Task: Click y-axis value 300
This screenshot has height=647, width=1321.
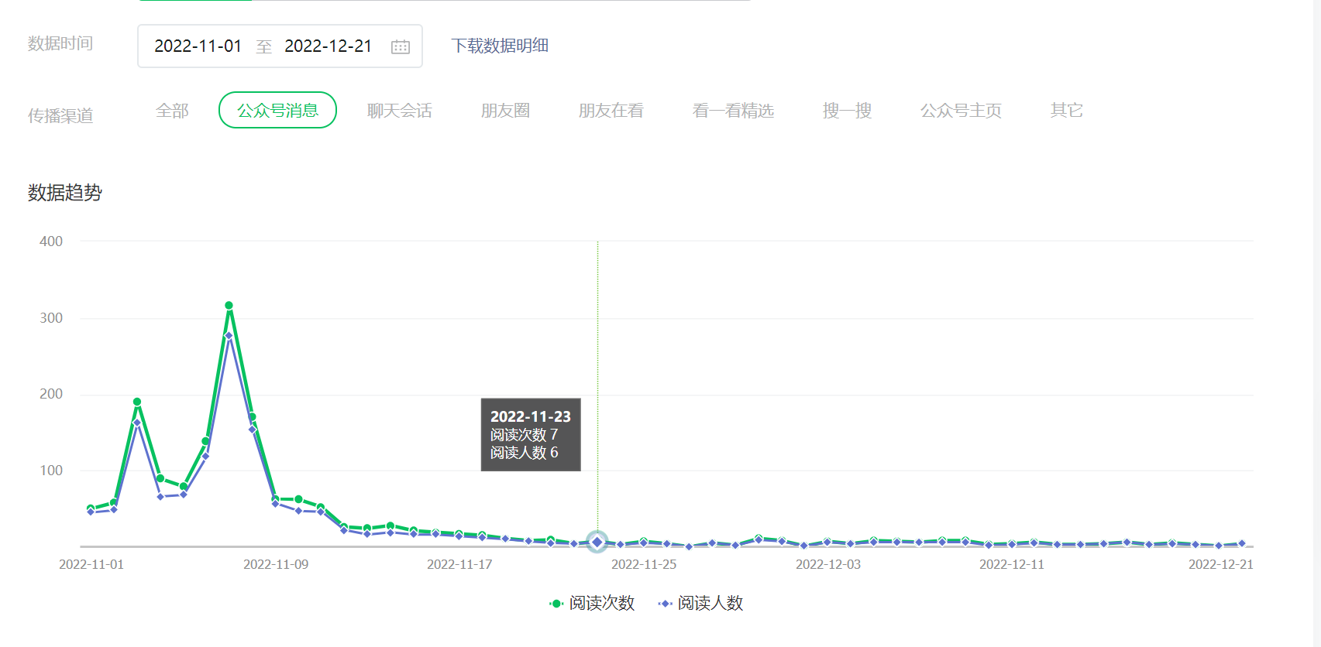Action: pyautogui.click(x=51, y=318)
